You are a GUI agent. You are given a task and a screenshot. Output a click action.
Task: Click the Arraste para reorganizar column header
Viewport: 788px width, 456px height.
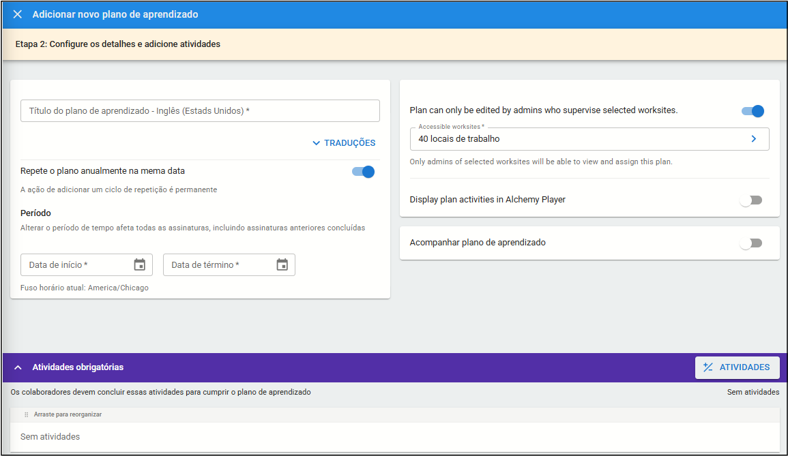click(x=68, y=414)
